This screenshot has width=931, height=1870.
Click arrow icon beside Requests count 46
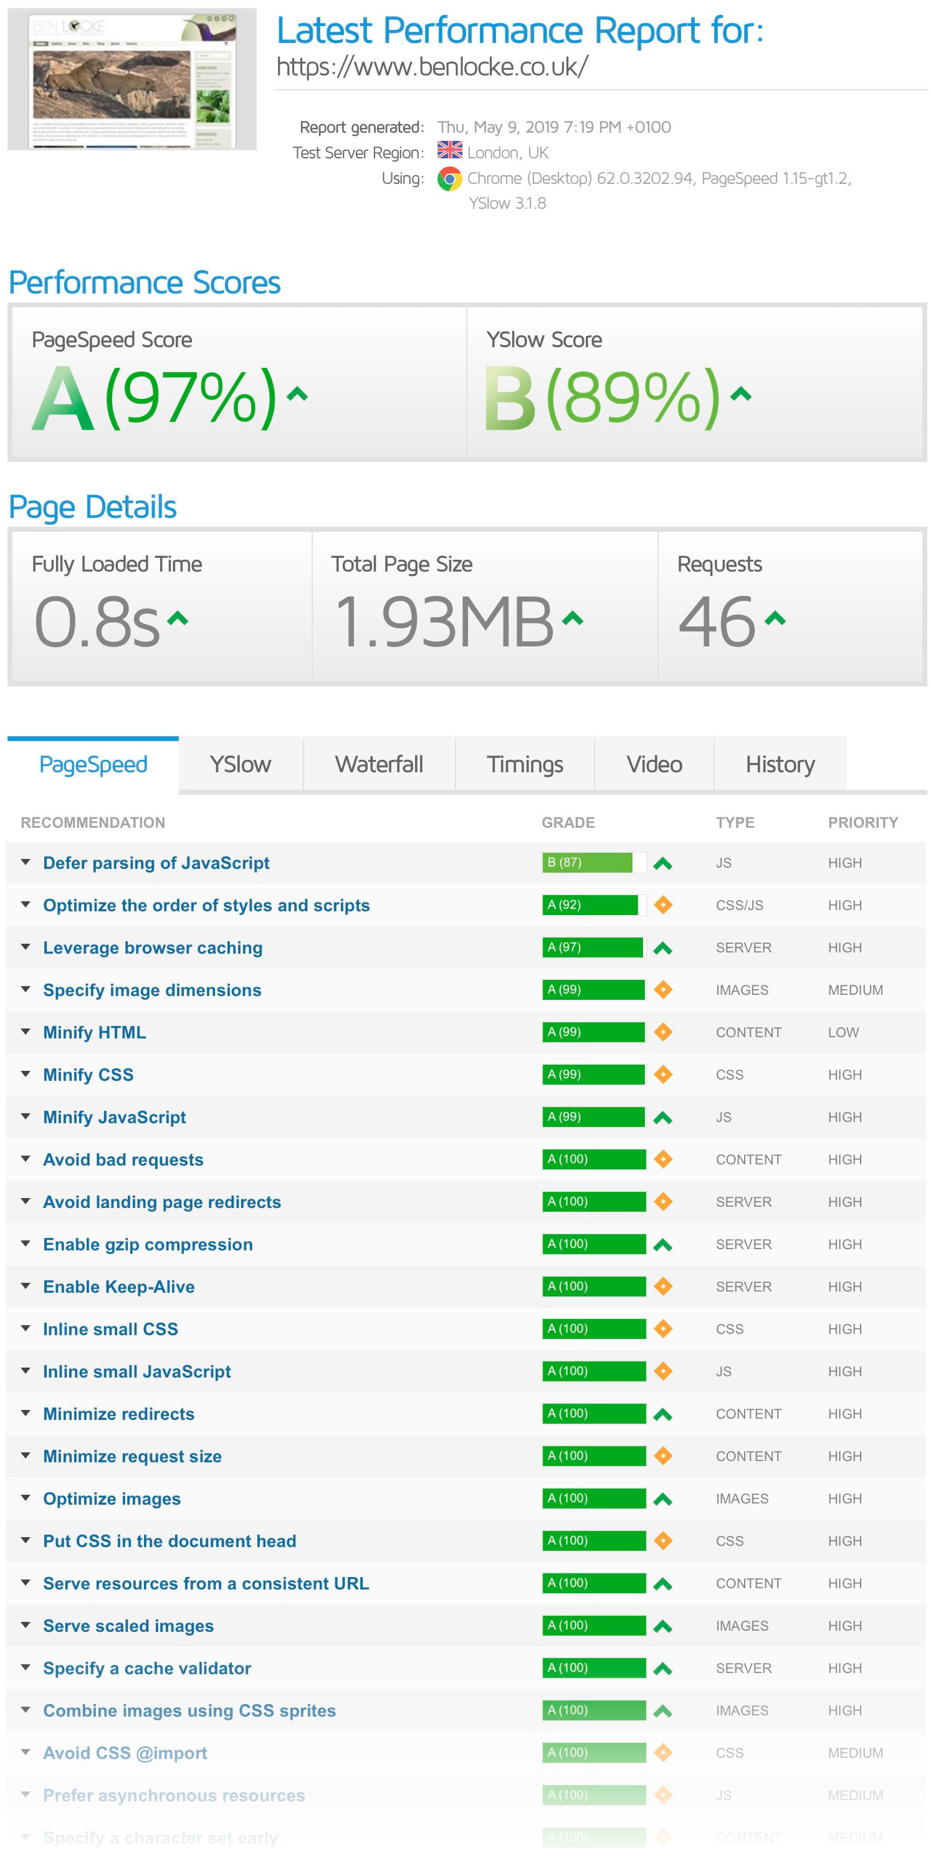[x=775, y=618]
